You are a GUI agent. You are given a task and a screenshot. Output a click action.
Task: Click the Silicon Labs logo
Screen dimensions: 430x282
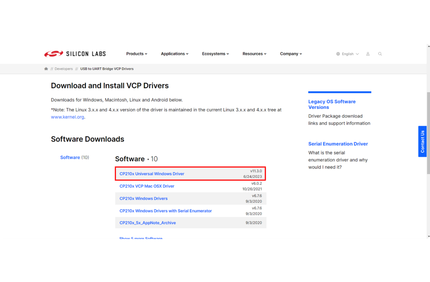[x=75, y=54]
